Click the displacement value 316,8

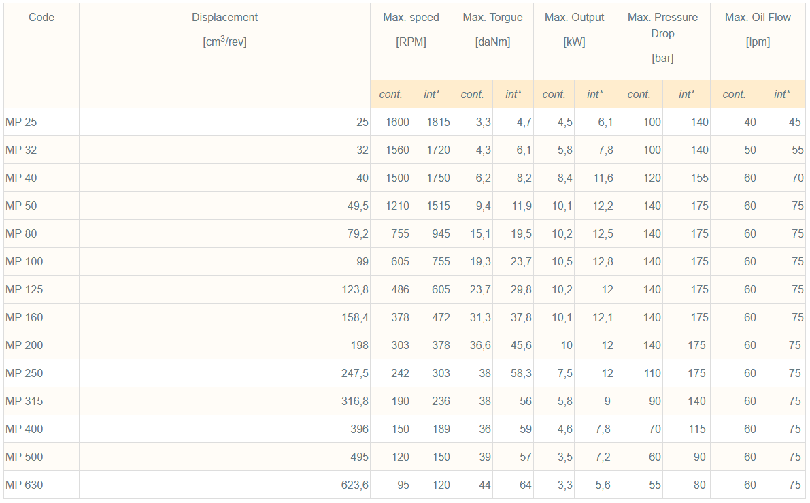click(354, 402)
